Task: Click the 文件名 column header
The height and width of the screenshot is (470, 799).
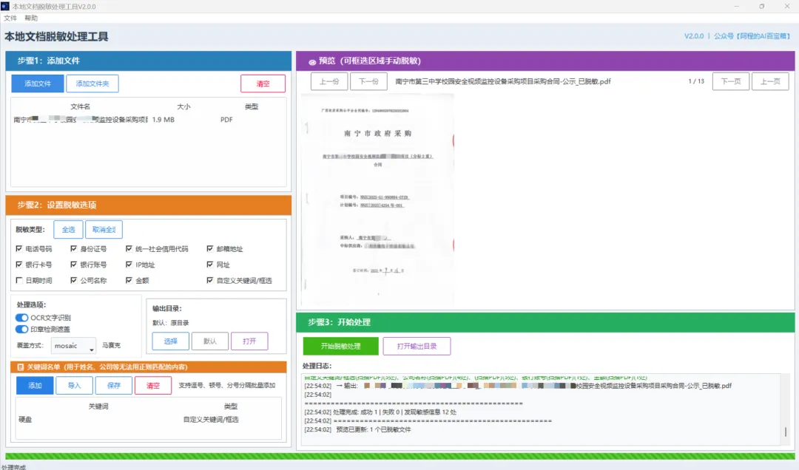Action: [x=80, y=106]
